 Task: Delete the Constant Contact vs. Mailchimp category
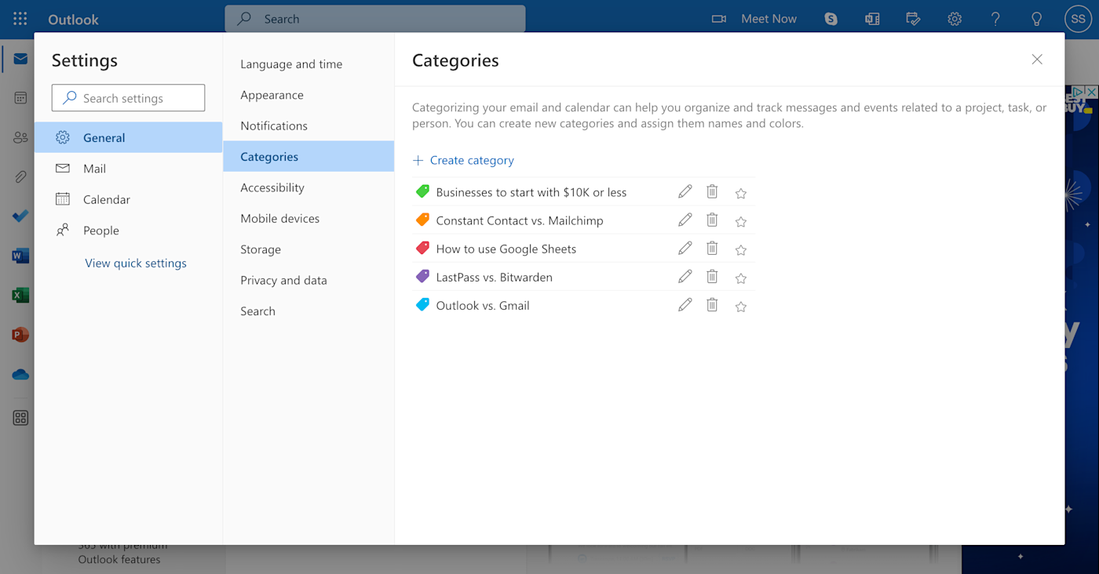(712, 220)
